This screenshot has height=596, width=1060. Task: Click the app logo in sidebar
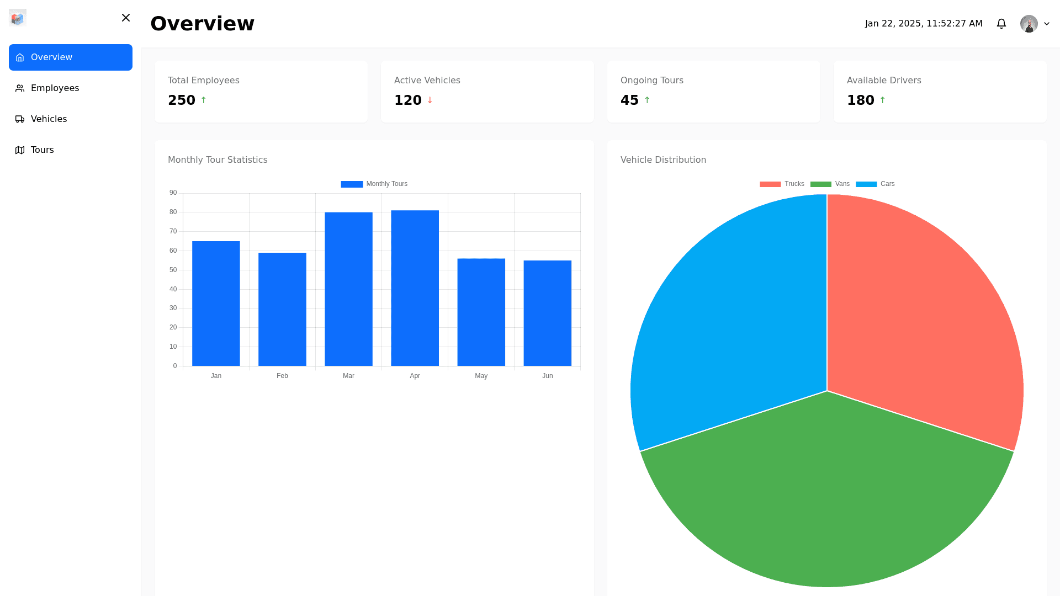18,18
